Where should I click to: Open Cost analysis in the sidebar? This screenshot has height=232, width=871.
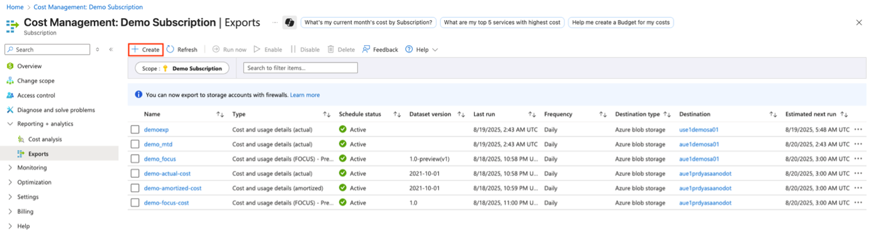point(45,139)
